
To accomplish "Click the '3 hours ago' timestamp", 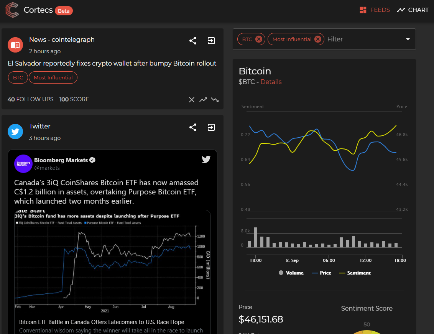I will point(45,138).
